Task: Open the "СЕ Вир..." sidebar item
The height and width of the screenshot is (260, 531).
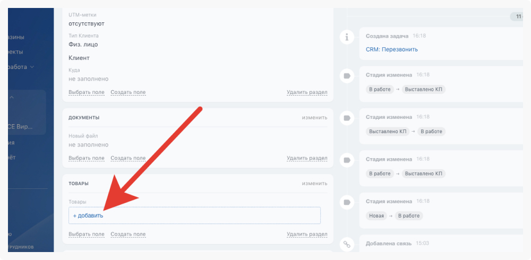Action: click(x=20, y=127)
